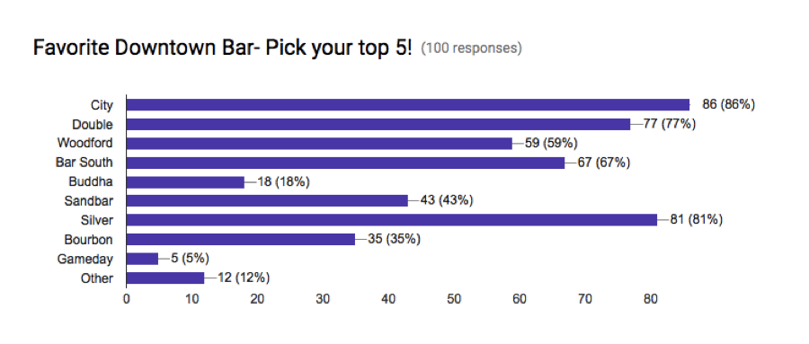Click the Woodford bar in chart
809x344 pixels.
(x=319, y=144)
